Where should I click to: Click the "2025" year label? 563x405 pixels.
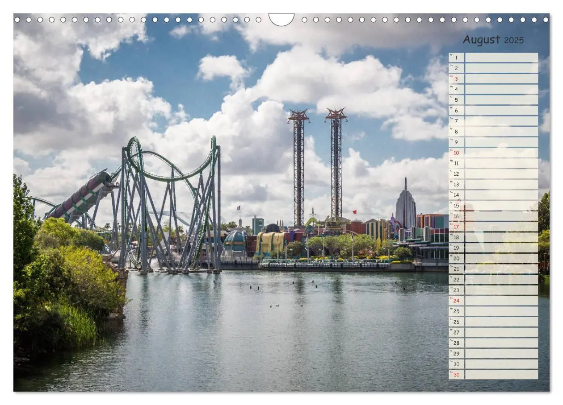514,41
